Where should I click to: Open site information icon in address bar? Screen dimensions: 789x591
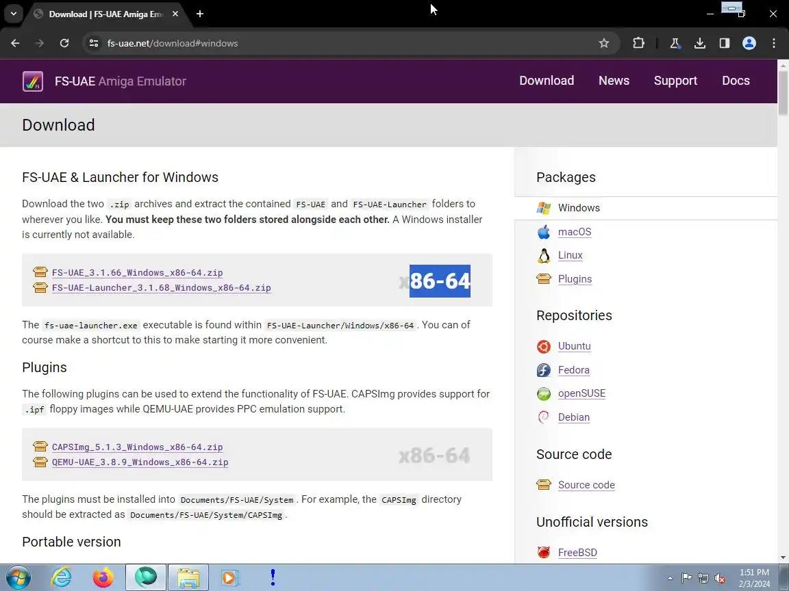[x=94, y=43]
